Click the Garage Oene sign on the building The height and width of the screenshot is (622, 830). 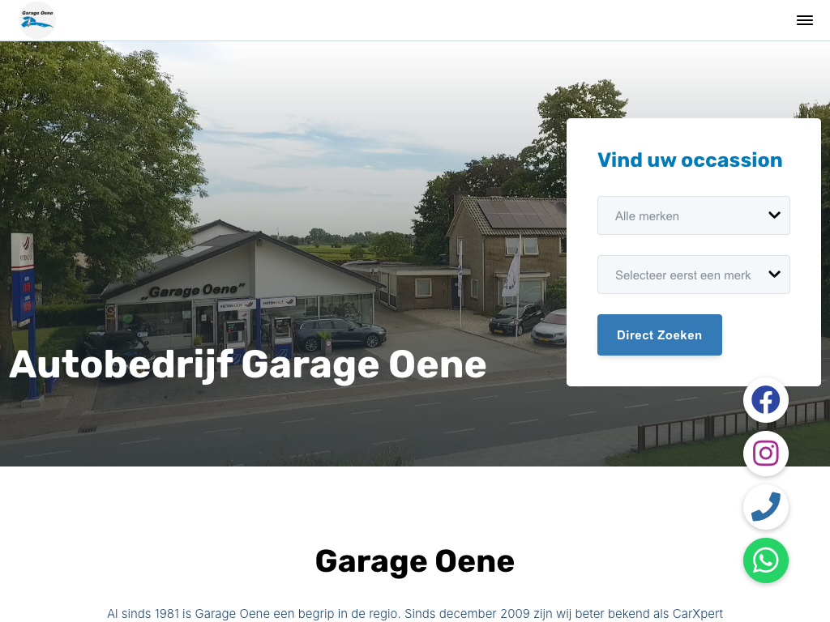click(194, 291)
